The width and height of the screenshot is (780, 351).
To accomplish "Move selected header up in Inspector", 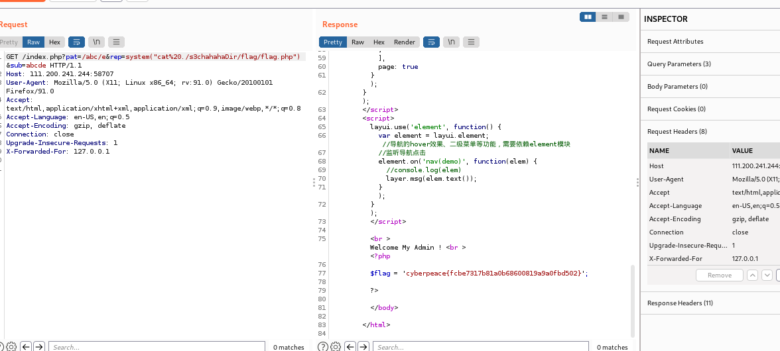I will tap(753, 275).
